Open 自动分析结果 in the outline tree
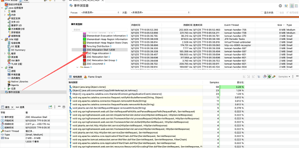 pyautogui.click(x=15, y=4)
